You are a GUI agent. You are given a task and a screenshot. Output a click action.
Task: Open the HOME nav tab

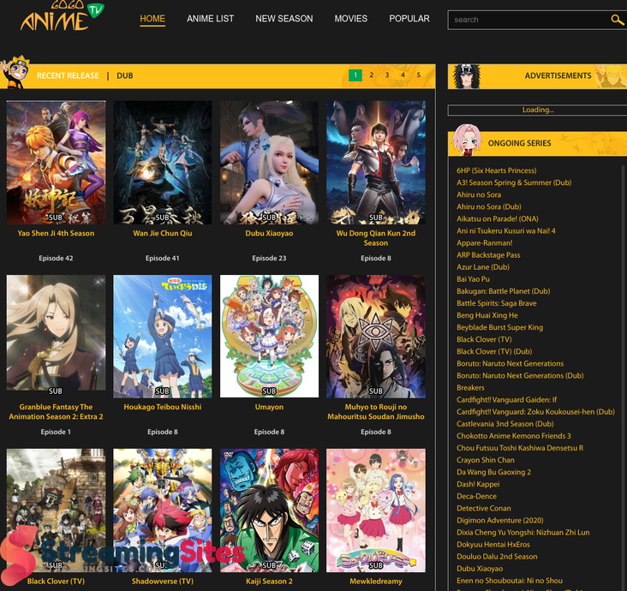click(x=152, y=19)
